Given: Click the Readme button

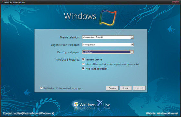Looking at the screenshot, I should (x=112, y=88).
